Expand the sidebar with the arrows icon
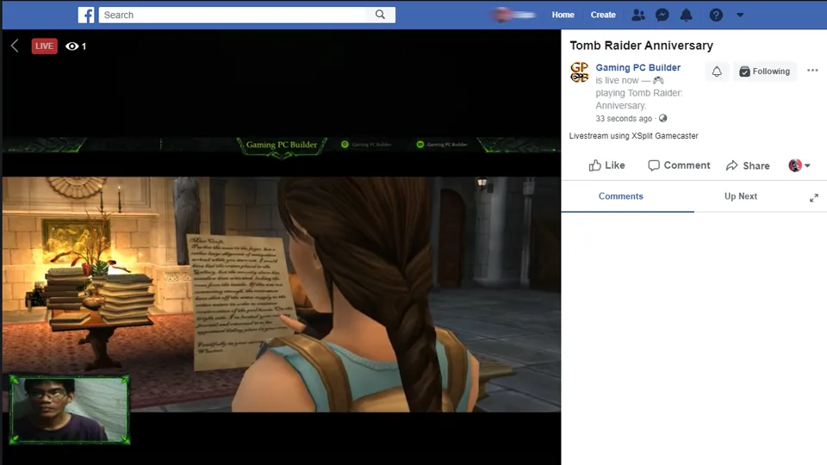Image resolution: width=827 pixels, height=465 pixels. click(x=814, y=198)
